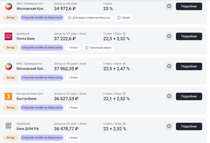The image size is (210, 143).
Task: Open Подробнее for БыстроБанк deposit
Action: click(189, 96)
